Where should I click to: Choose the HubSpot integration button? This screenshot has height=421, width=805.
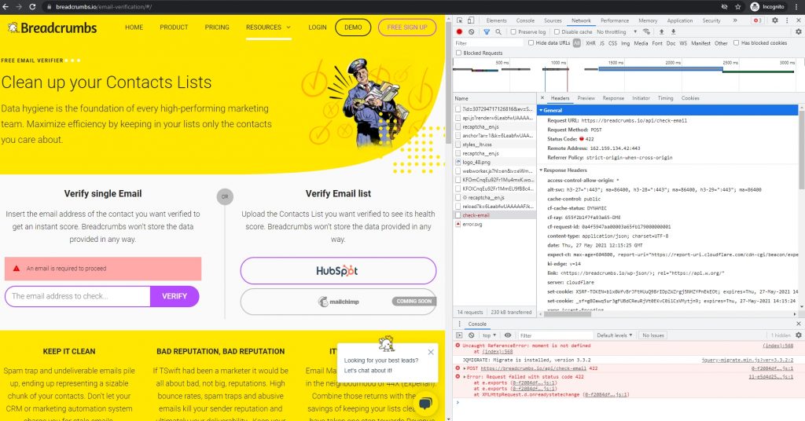click(x=338, y=271)
